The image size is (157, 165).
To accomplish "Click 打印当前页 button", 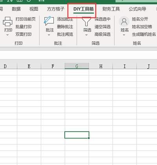I will pyautogui.click(x=26, y=19).
